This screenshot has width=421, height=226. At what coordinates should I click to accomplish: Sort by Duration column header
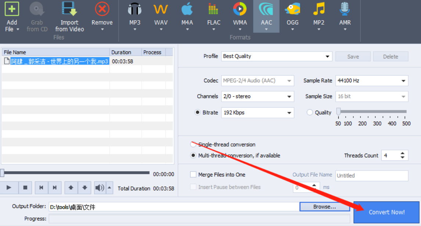tap(126, 52)
